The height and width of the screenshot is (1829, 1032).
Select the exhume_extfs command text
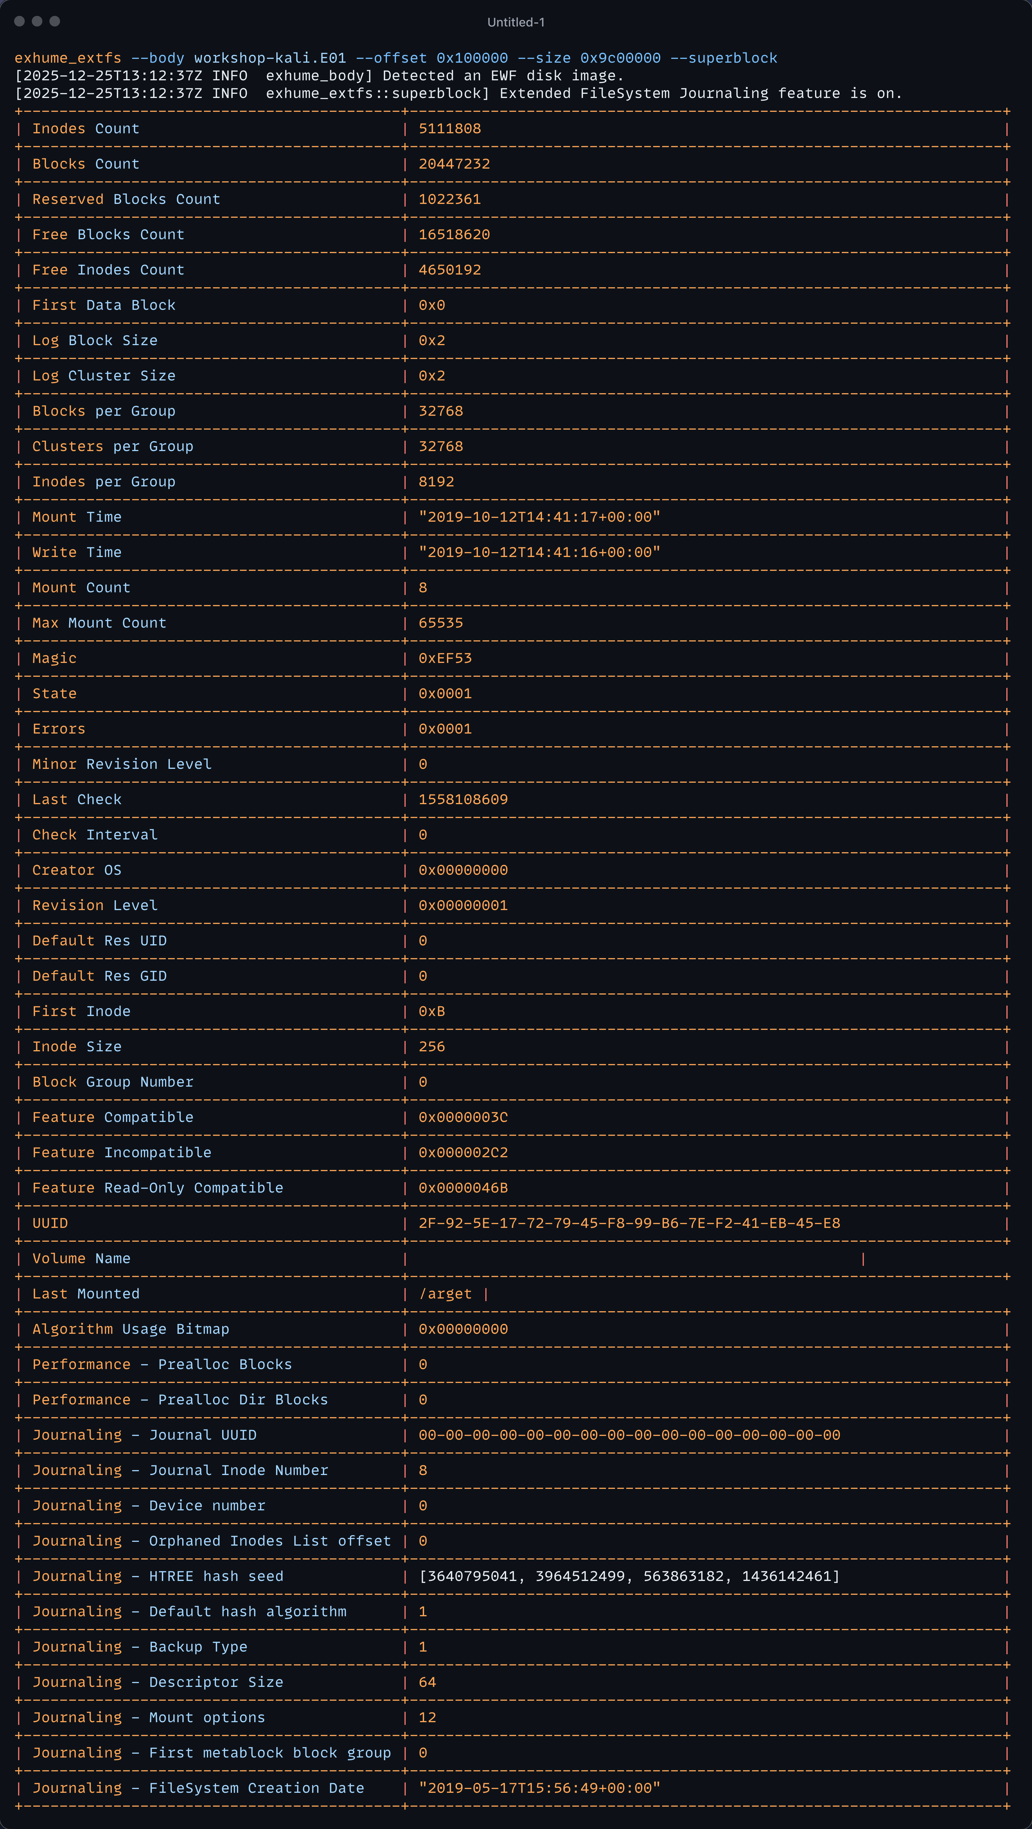[x=68, y=57]
